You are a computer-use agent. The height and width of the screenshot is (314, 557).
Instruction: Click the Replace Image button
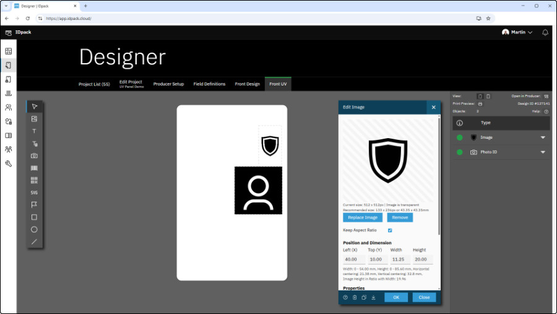363,217
